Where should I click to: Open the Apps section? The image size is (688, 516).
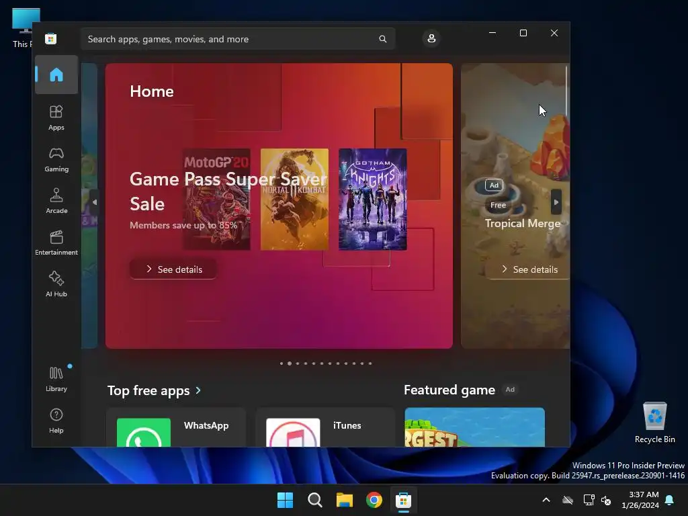click(x=56, y=118)
